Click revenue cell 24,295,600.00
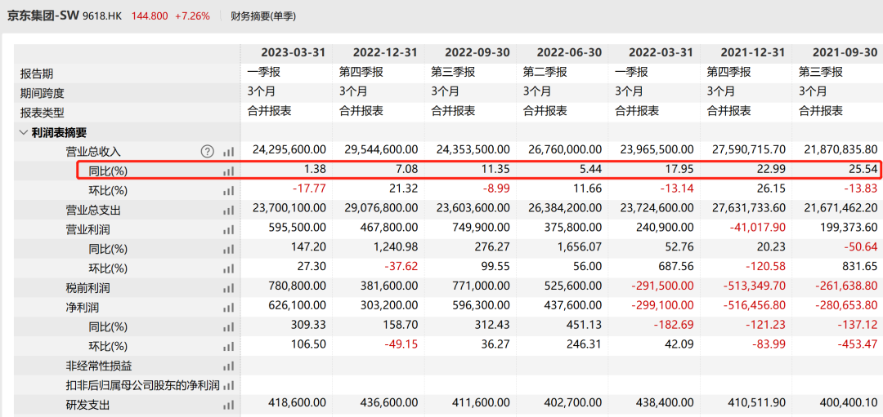Viewport: 883px width, 417px height. pyautogui.click(x=289, y=149)
